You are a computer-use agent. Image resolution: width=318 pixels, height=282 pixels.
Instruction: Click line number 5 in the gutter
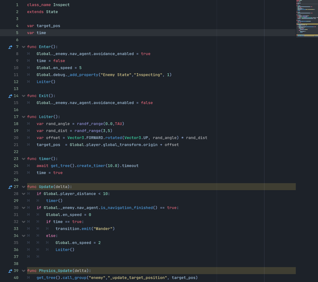click(x=17, y=33)
